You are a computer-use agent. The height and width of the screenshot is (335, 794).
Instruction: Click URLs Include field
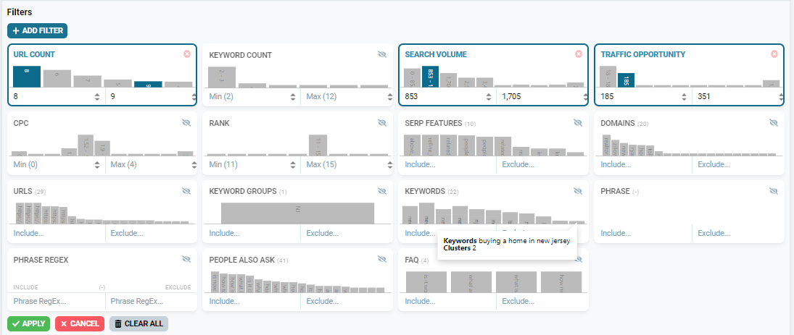click(x=56, y=233)
